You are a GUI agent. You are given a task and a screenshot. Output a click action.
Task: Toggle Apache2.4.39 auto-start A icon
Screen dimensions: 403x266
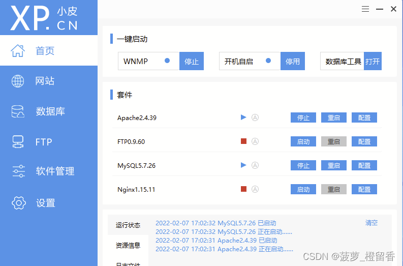pos(255,117)
